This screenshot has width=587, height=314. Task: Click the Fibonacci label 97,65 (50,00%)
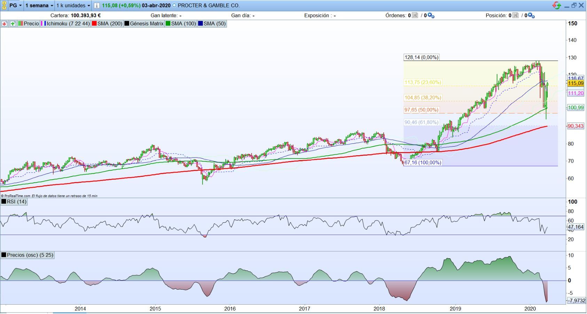[421, 110]
